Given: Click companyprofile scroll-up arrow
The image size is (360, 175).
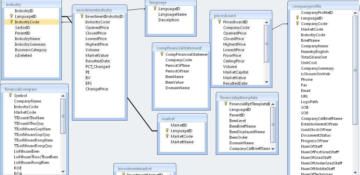Looking at the screenshot, I should click(356, 13).
